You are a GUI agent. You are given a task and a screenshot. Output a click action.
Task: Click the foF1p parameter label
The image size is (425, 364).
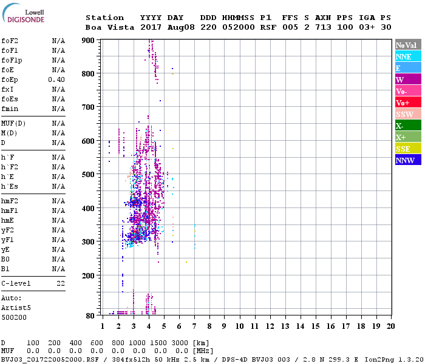pos(12,61)
